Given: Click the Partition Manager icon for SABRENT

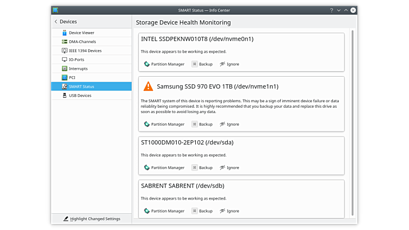Looking at the screenshot, I should point(147,211).
